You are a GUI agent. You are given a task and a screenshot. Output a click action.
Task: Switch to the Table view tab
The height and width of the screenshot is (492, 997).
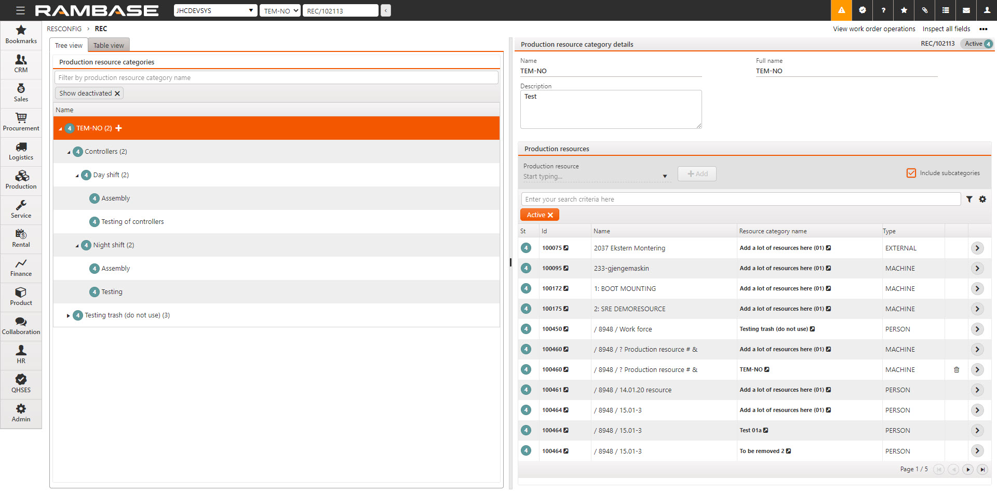pyautogui.click(x=109, y=45)
